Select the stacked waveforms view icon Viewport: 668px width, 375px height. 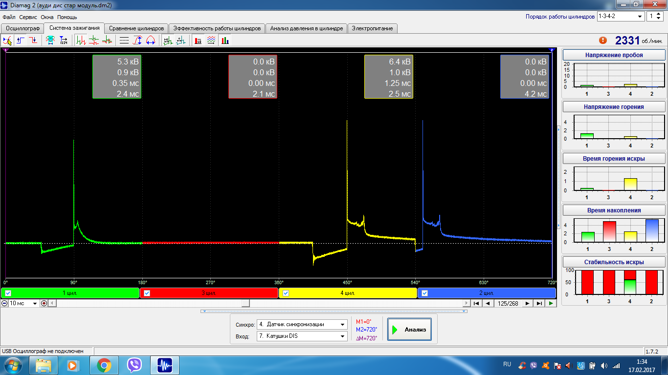(94, 41)
